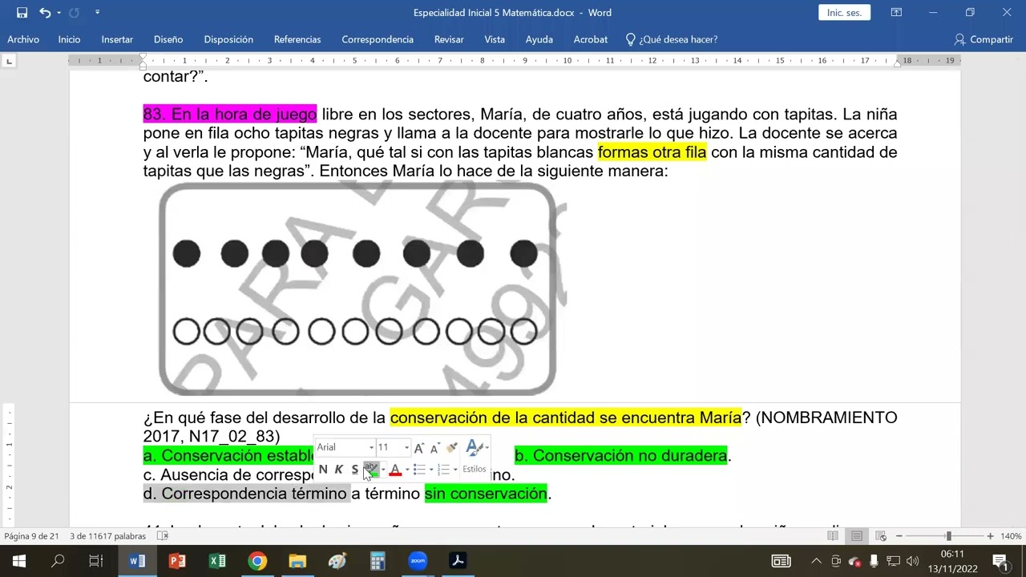Save the document from the quick access toolbar
The image size is (1026, 577).
click(x=22, y=13)
